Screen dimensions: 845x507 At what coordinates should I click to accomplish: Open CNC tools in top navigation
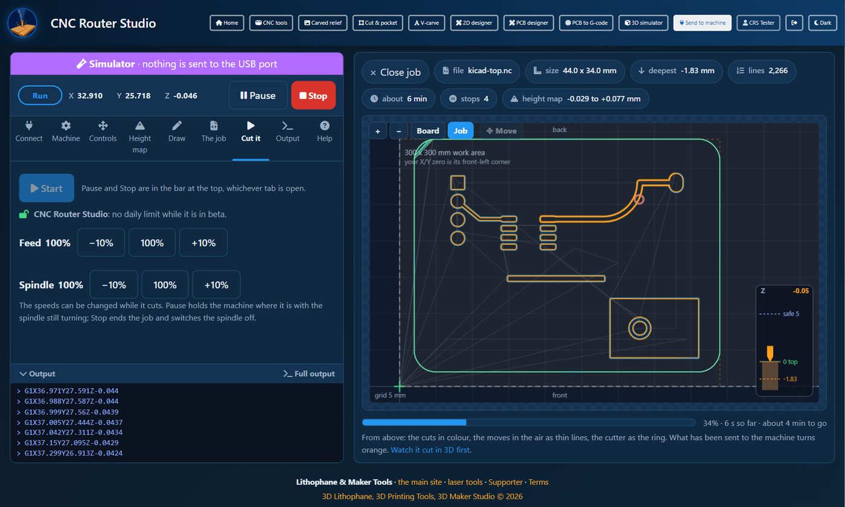[x=271, y=23]
